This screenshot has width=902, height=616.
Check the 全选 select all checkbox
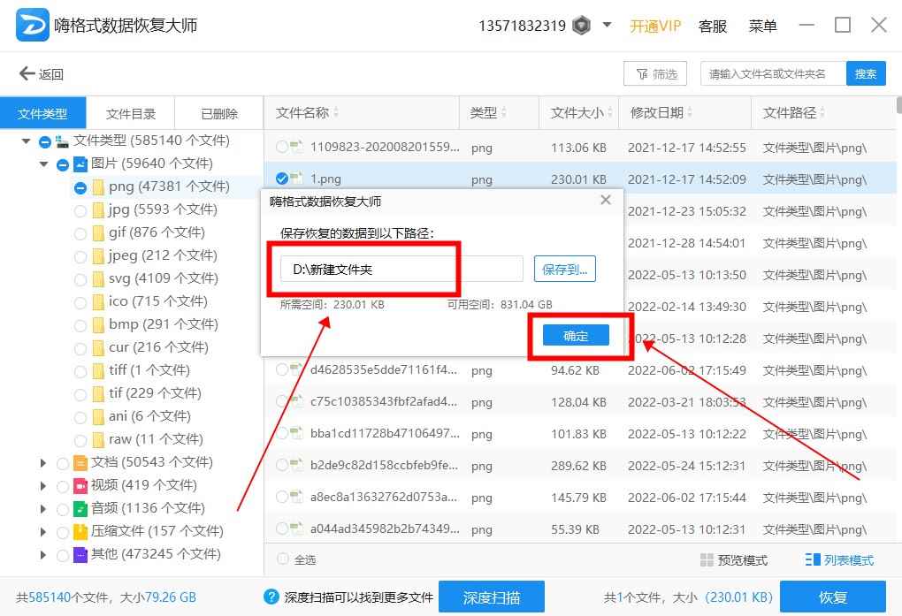tap(283, 559)
